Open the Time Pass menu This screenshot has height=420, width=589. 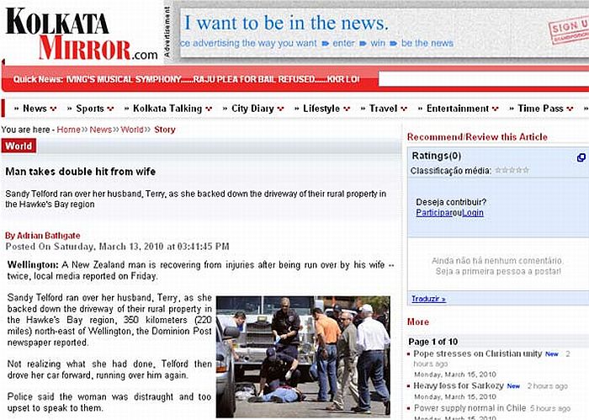540,109
